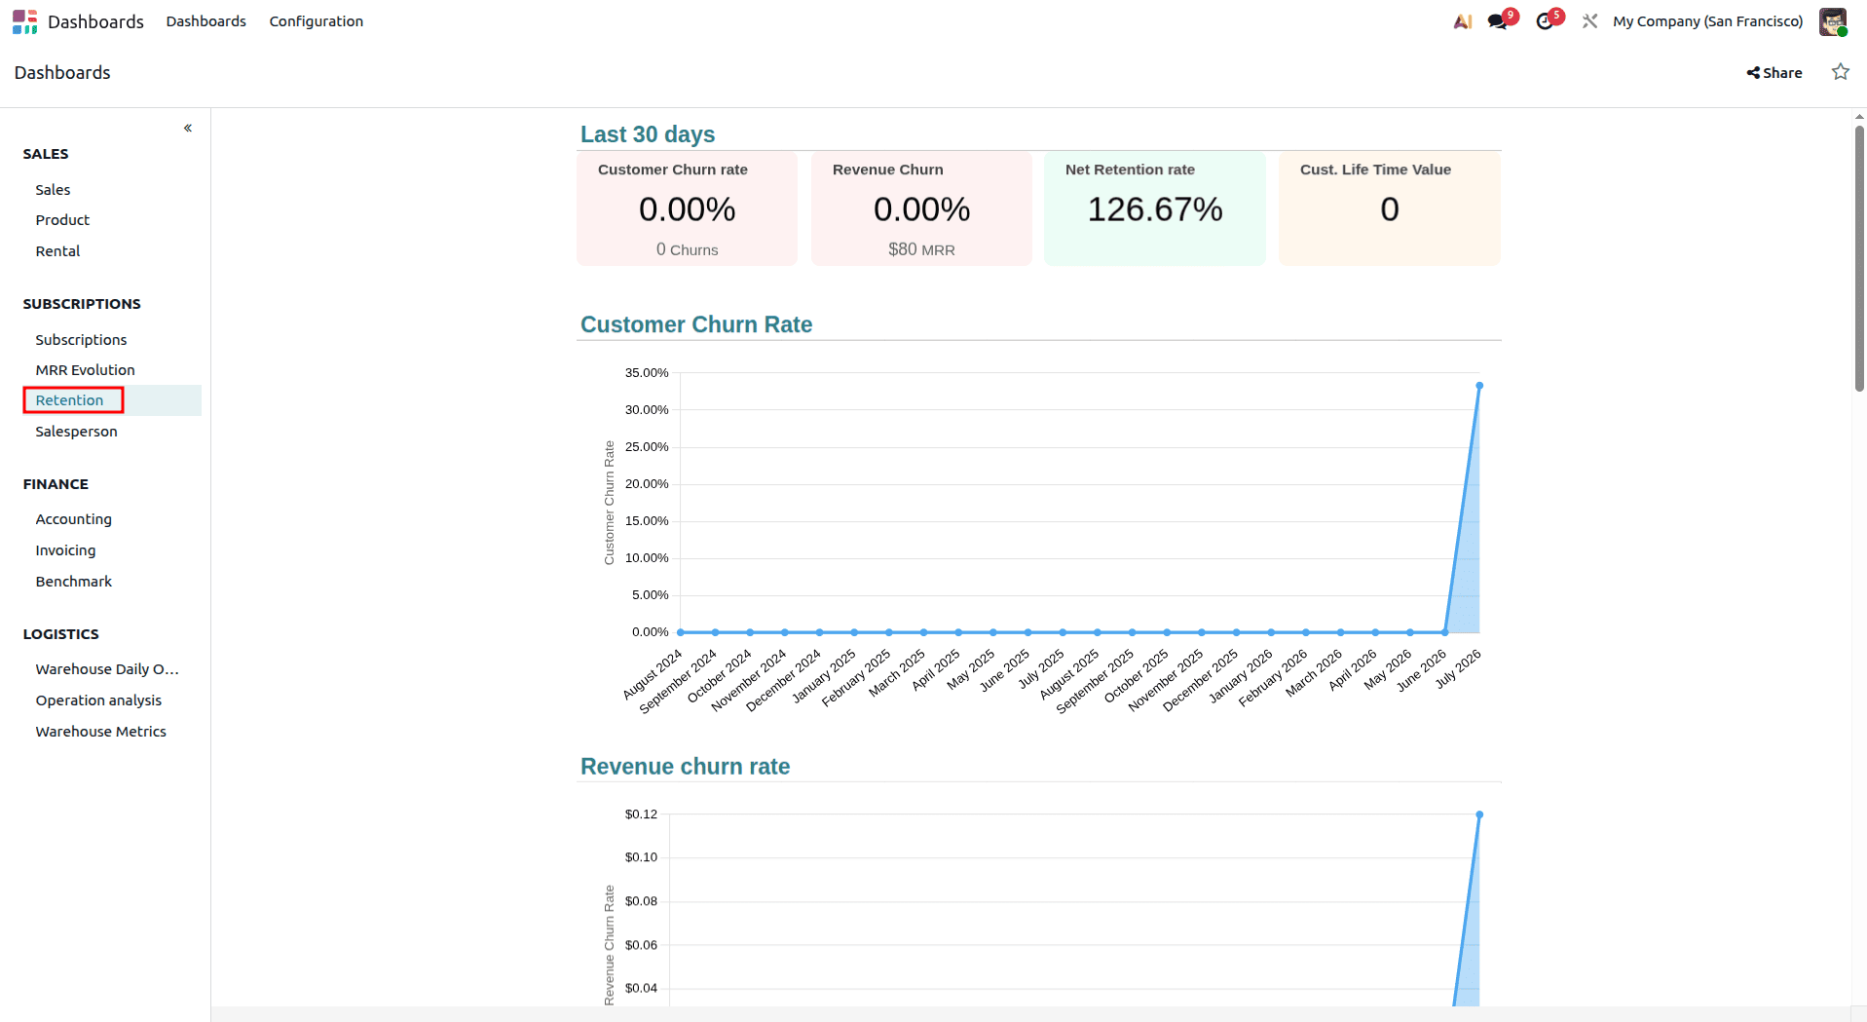Image resolution: width=1867 pixels, height=1022 pixels.
Task: Open the Accounting dashboard
Action: [x=73, y=519]
